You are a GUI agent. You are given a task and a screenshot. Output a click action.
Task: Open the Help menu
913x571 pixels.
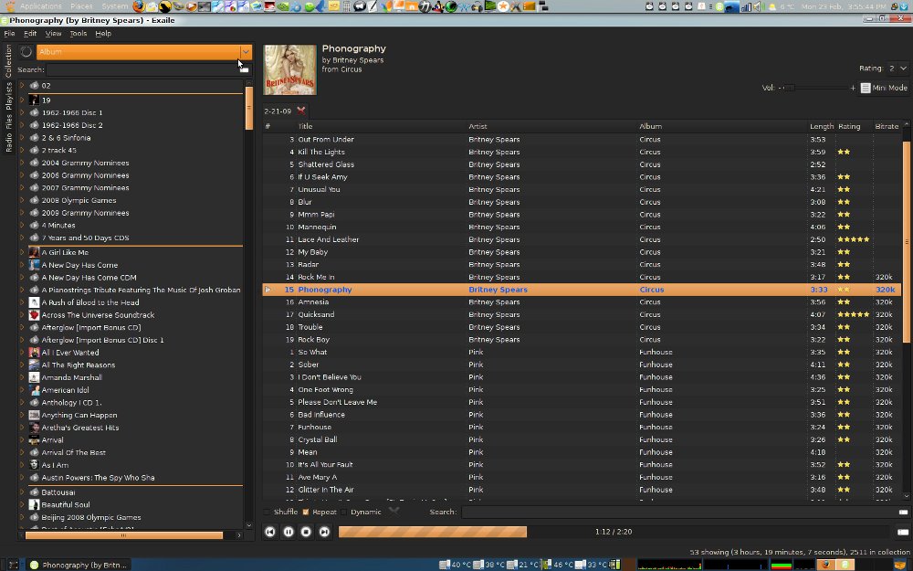tap(103, 34)
